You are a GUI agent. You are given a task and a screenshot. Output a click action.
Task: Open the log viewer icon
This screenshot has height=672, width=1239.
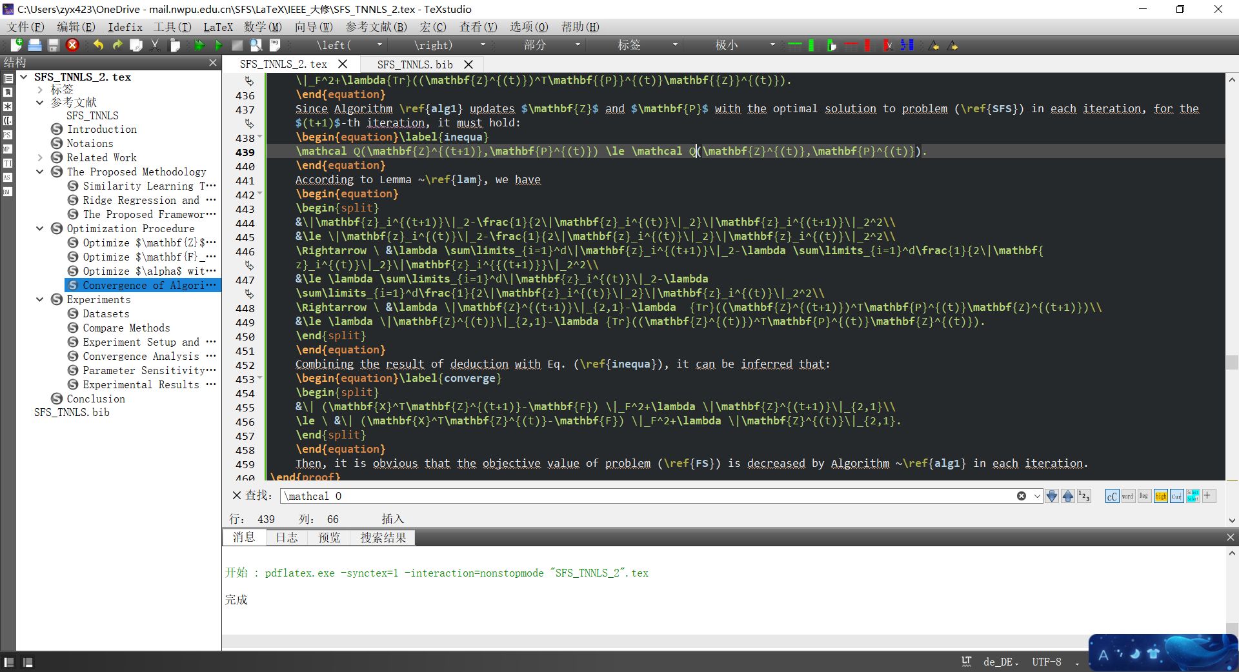pos(275,45)
